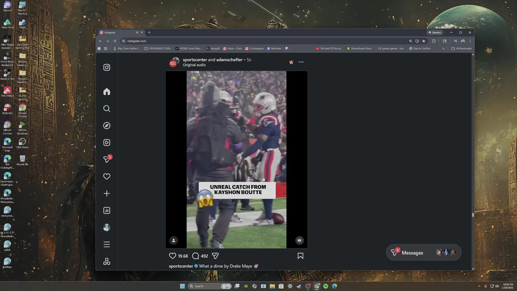The width and height of the screenshot is (517, 291).
Task: Open the Gemini button in Chrome
Action: pos(435,32)
